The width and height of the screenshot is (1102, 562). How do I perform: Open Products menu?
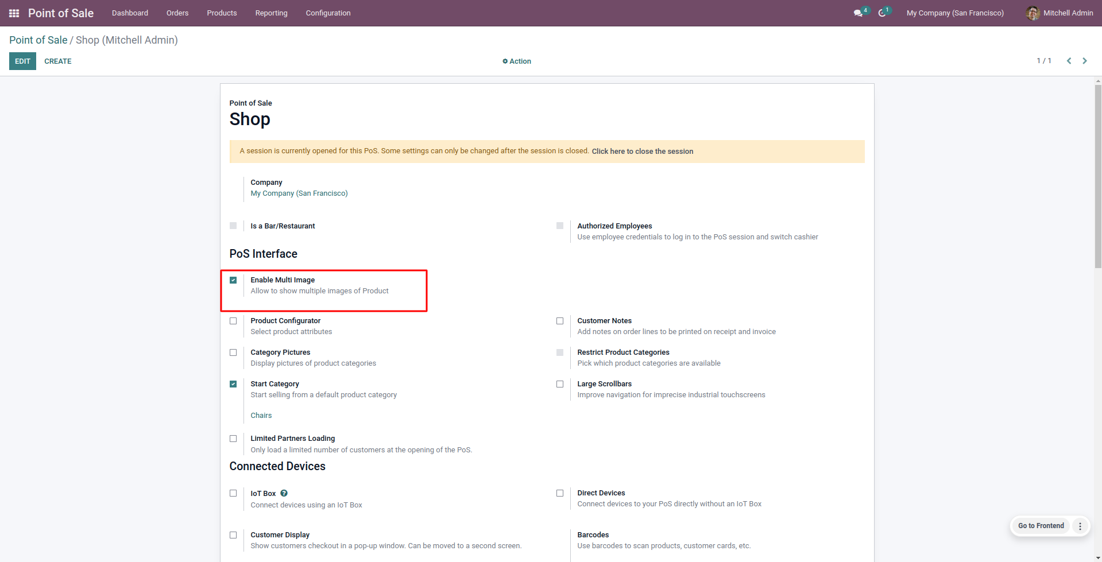(x=222, y=13)
